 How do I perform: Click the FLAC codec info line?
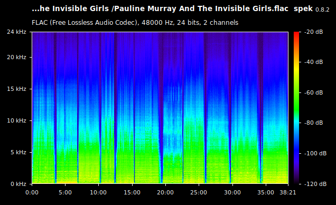[135, 23]
